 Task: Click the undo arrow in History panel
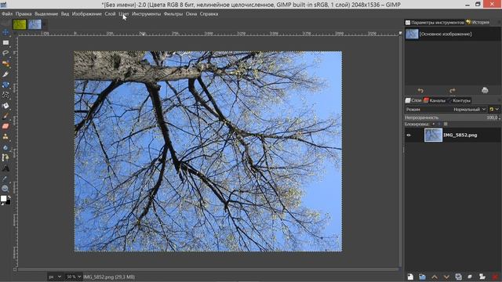click(x=420, y=91)
